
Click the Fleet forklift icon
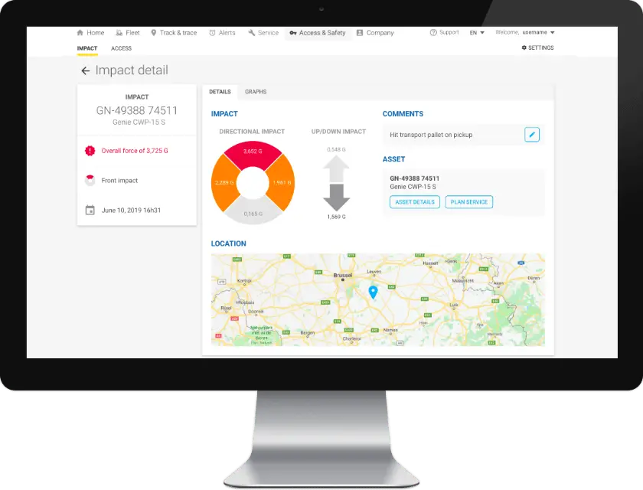pos(119,32)
